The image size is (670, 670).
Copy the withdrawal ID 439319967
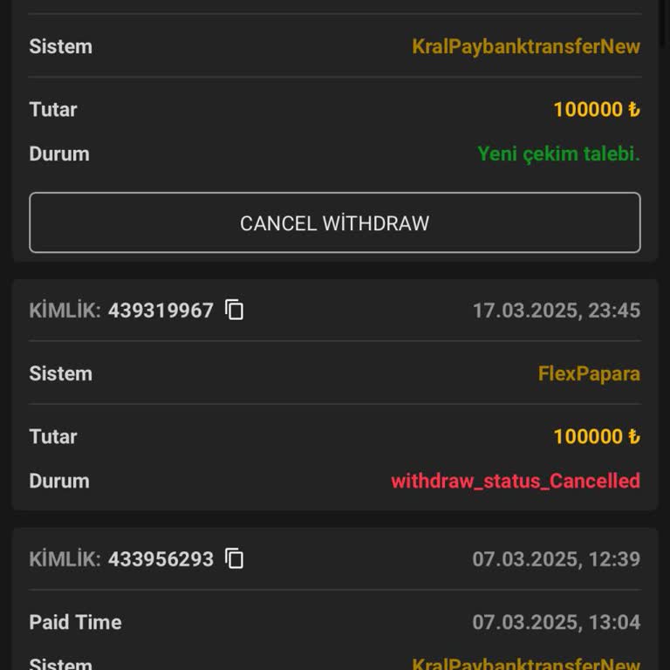235,310
